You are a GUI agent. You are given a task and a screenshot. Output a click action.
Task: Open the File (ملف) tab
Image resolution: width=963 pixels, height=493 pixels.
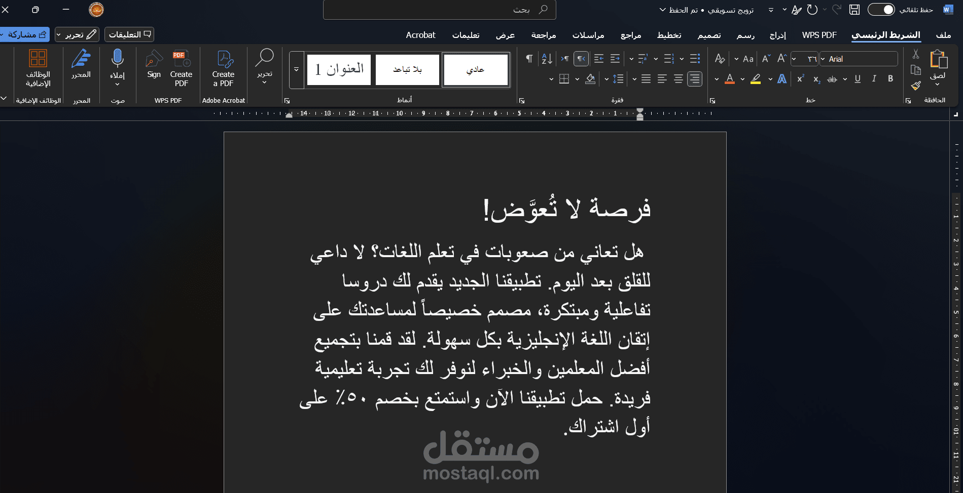point(943,35)
